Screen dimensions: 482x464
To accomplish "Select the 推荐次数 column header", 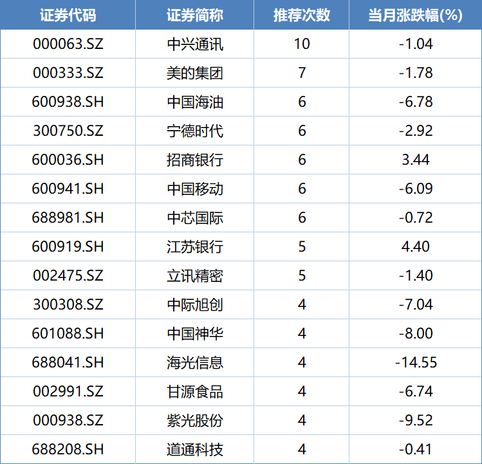I will tap(301, 15).
